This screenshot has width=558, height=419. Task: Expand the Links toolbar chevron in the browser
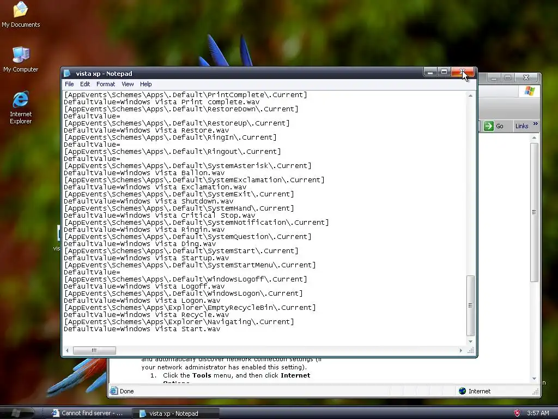pos(535,124)
